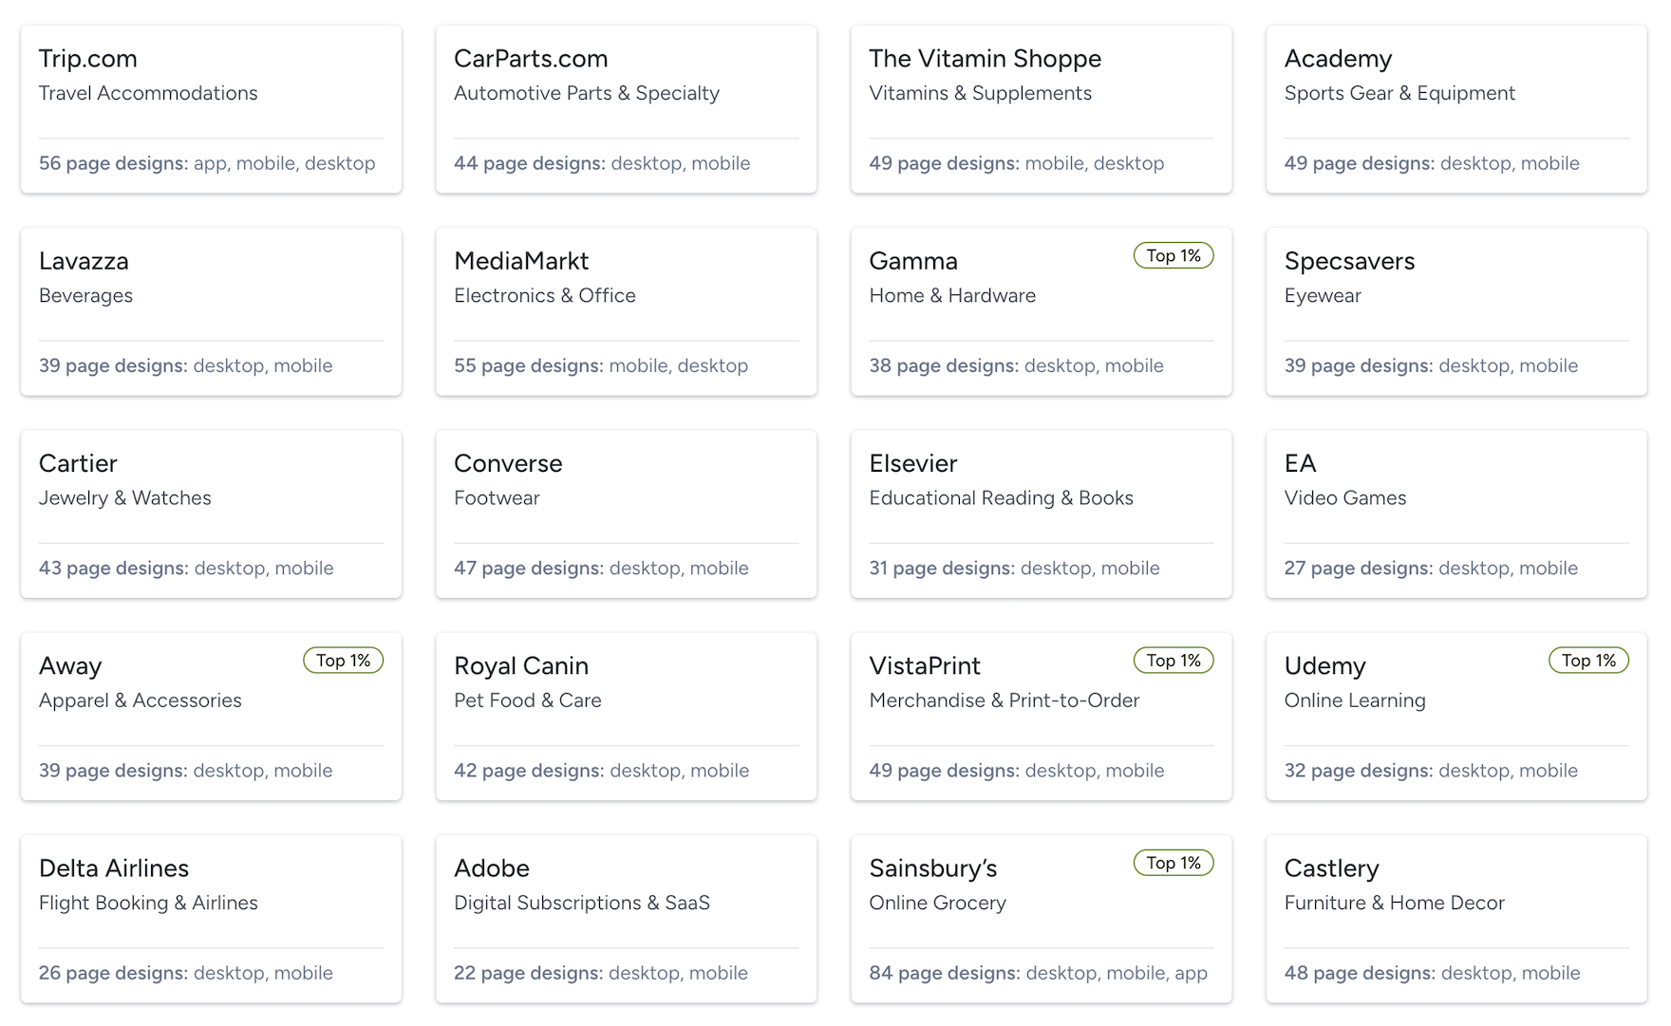Select the Adobe digital subscriptions card
The width and height of the screenshot is (1671, 1026).
(x=626, y=918)
